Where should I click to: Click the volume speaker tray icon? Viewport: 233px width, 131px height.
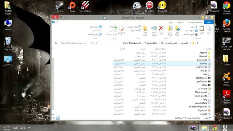pos(25,128)
